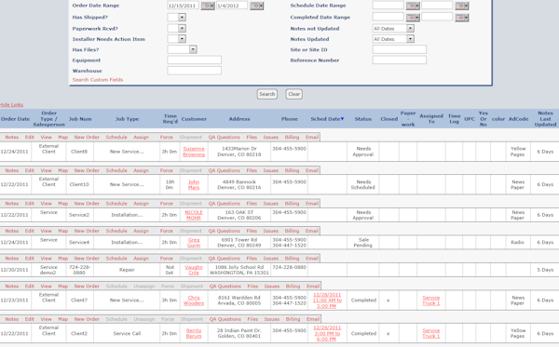
Task: Click the Search button
Action: [267, 94]
